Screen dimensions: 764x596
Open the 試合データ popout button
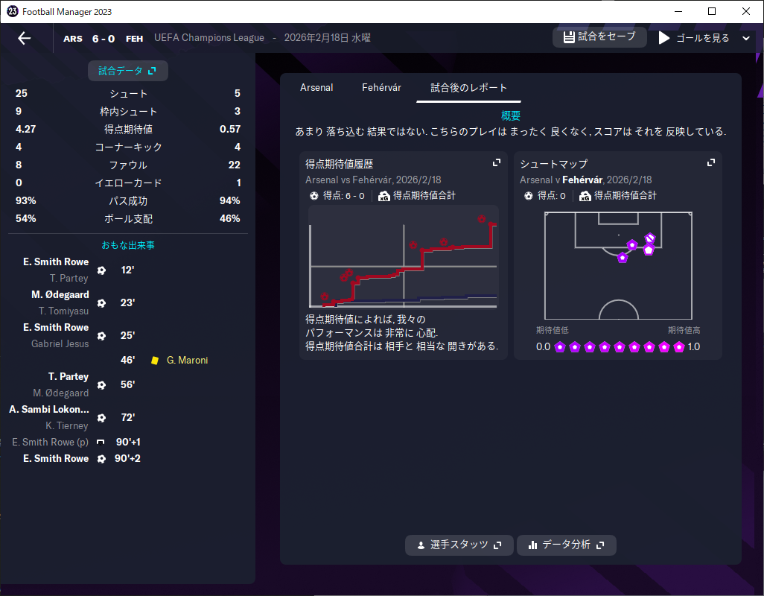tap(127, 71)
